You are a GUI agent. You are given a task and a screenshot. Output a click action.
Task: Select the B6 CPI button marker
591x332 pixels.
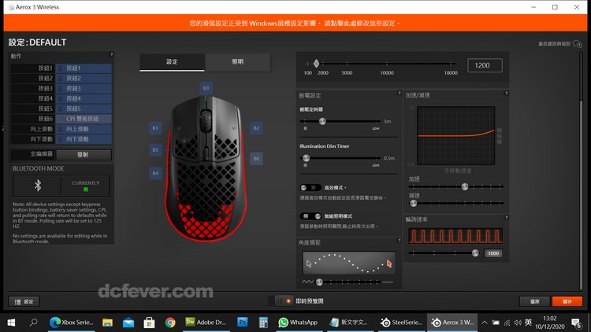pyautogui.click(x=256, y=158)
